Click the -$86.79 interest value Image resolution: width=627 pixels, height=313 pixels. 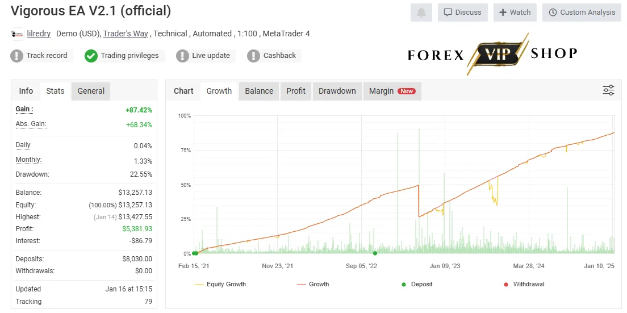tap(140, 241)
